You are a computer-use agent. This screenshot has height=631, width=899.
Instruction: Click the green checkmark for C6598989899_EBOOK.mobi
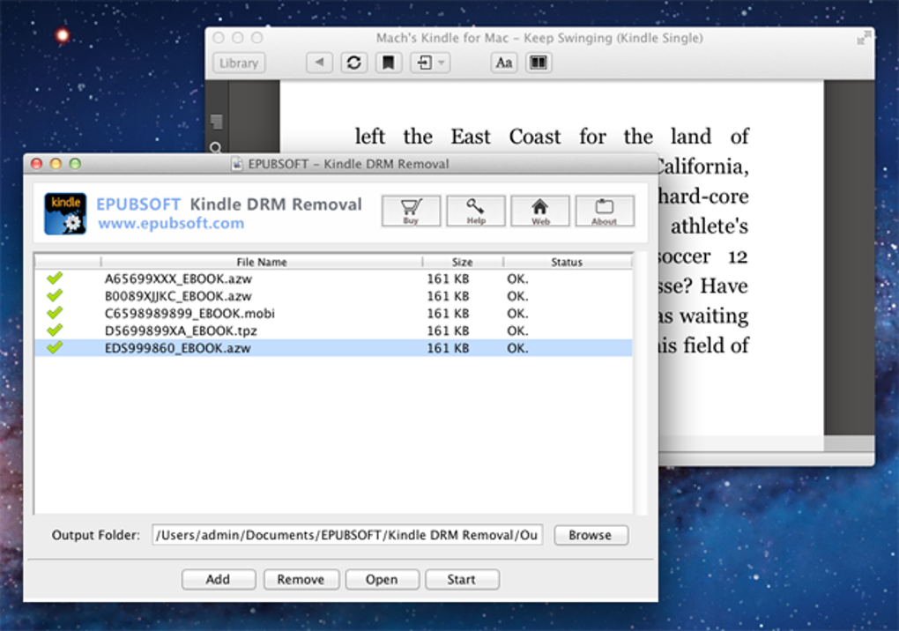[x=55, y=313]
